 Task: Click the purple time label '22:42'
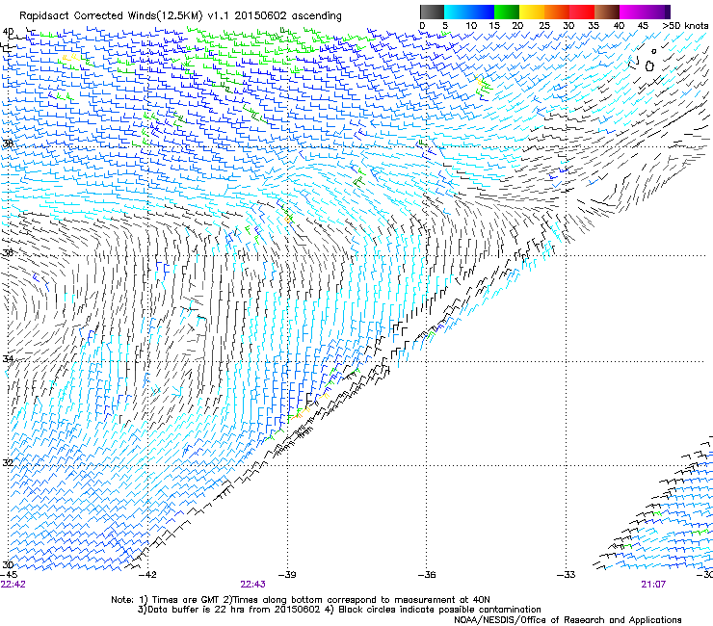(x=13, y=585)
